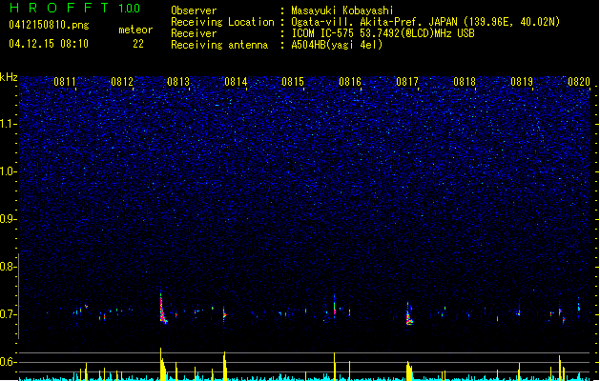Click the date stamp 04.12.15 08:10

pos(49,44)
